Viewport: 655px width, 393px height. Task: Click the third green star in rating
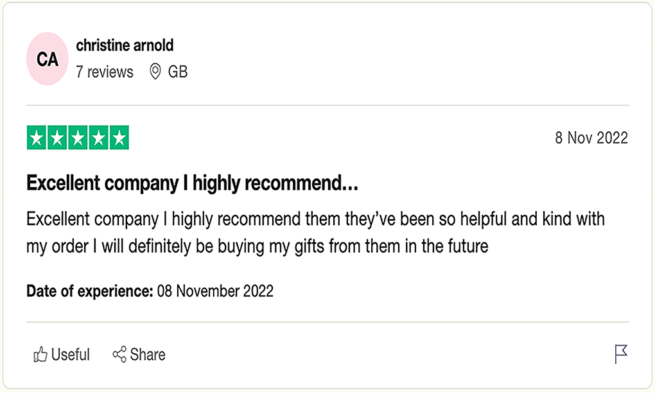78,137
